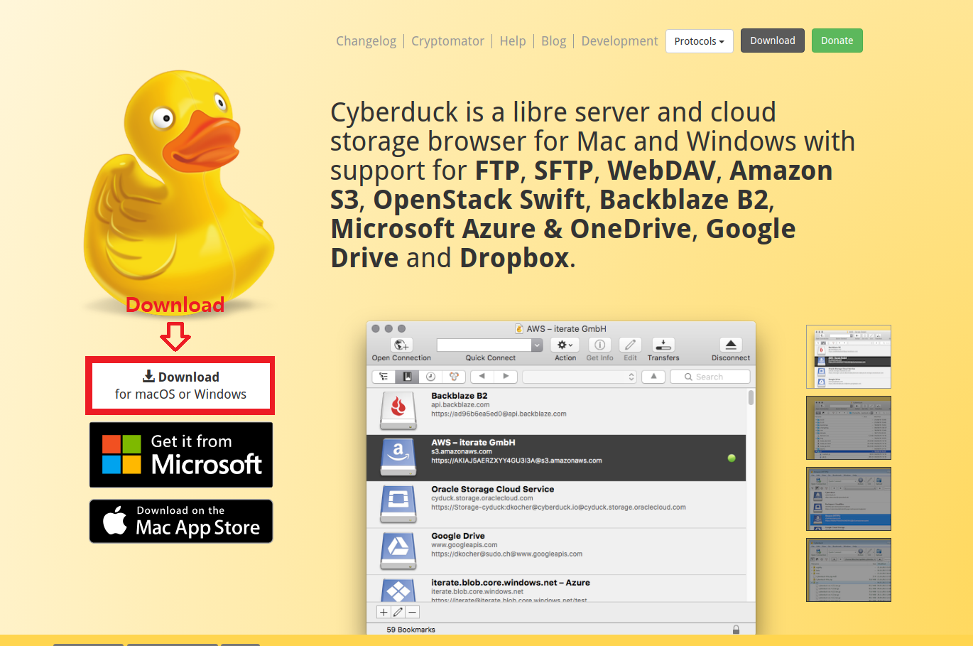Click cyduck.storage.oraclecloud.com hostname text
Screen dimensions: 973x646
point(482,498)
